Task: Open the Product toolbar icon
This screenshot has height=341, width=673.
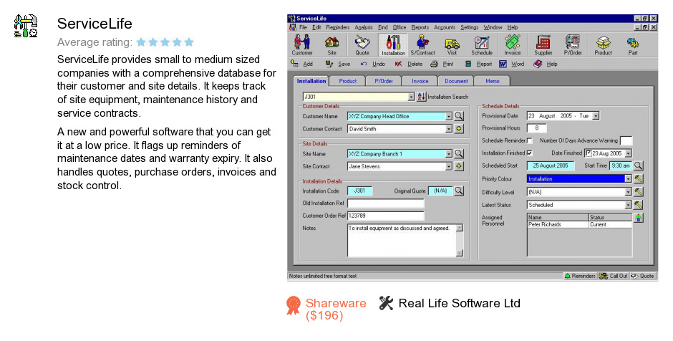Action: click(x=603, y=45)
